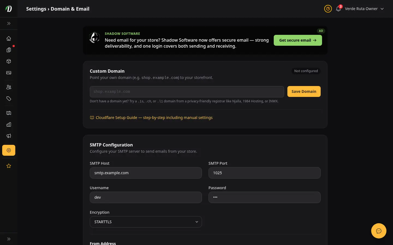This screenshot has height=245, width=393.
Task: Open the Marketing megaphone icon
Action: pyautogui.click(x=9, y=136)
